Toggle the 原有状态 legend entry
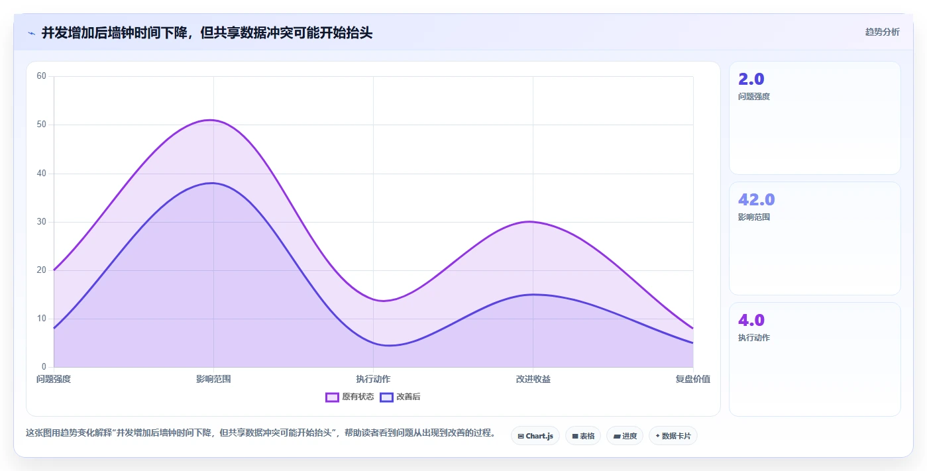927x471 pixels. (350, 397)
